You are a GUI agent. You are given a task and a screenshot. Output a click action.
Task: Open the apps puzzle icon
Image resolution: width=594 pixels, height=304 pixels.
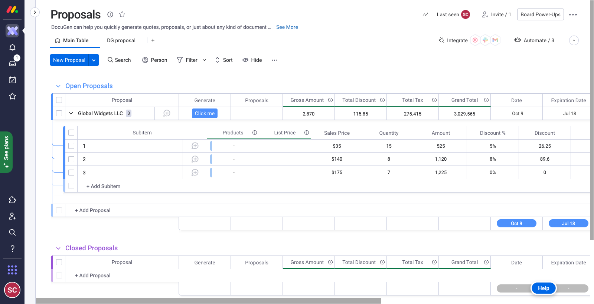click(12, 200)
